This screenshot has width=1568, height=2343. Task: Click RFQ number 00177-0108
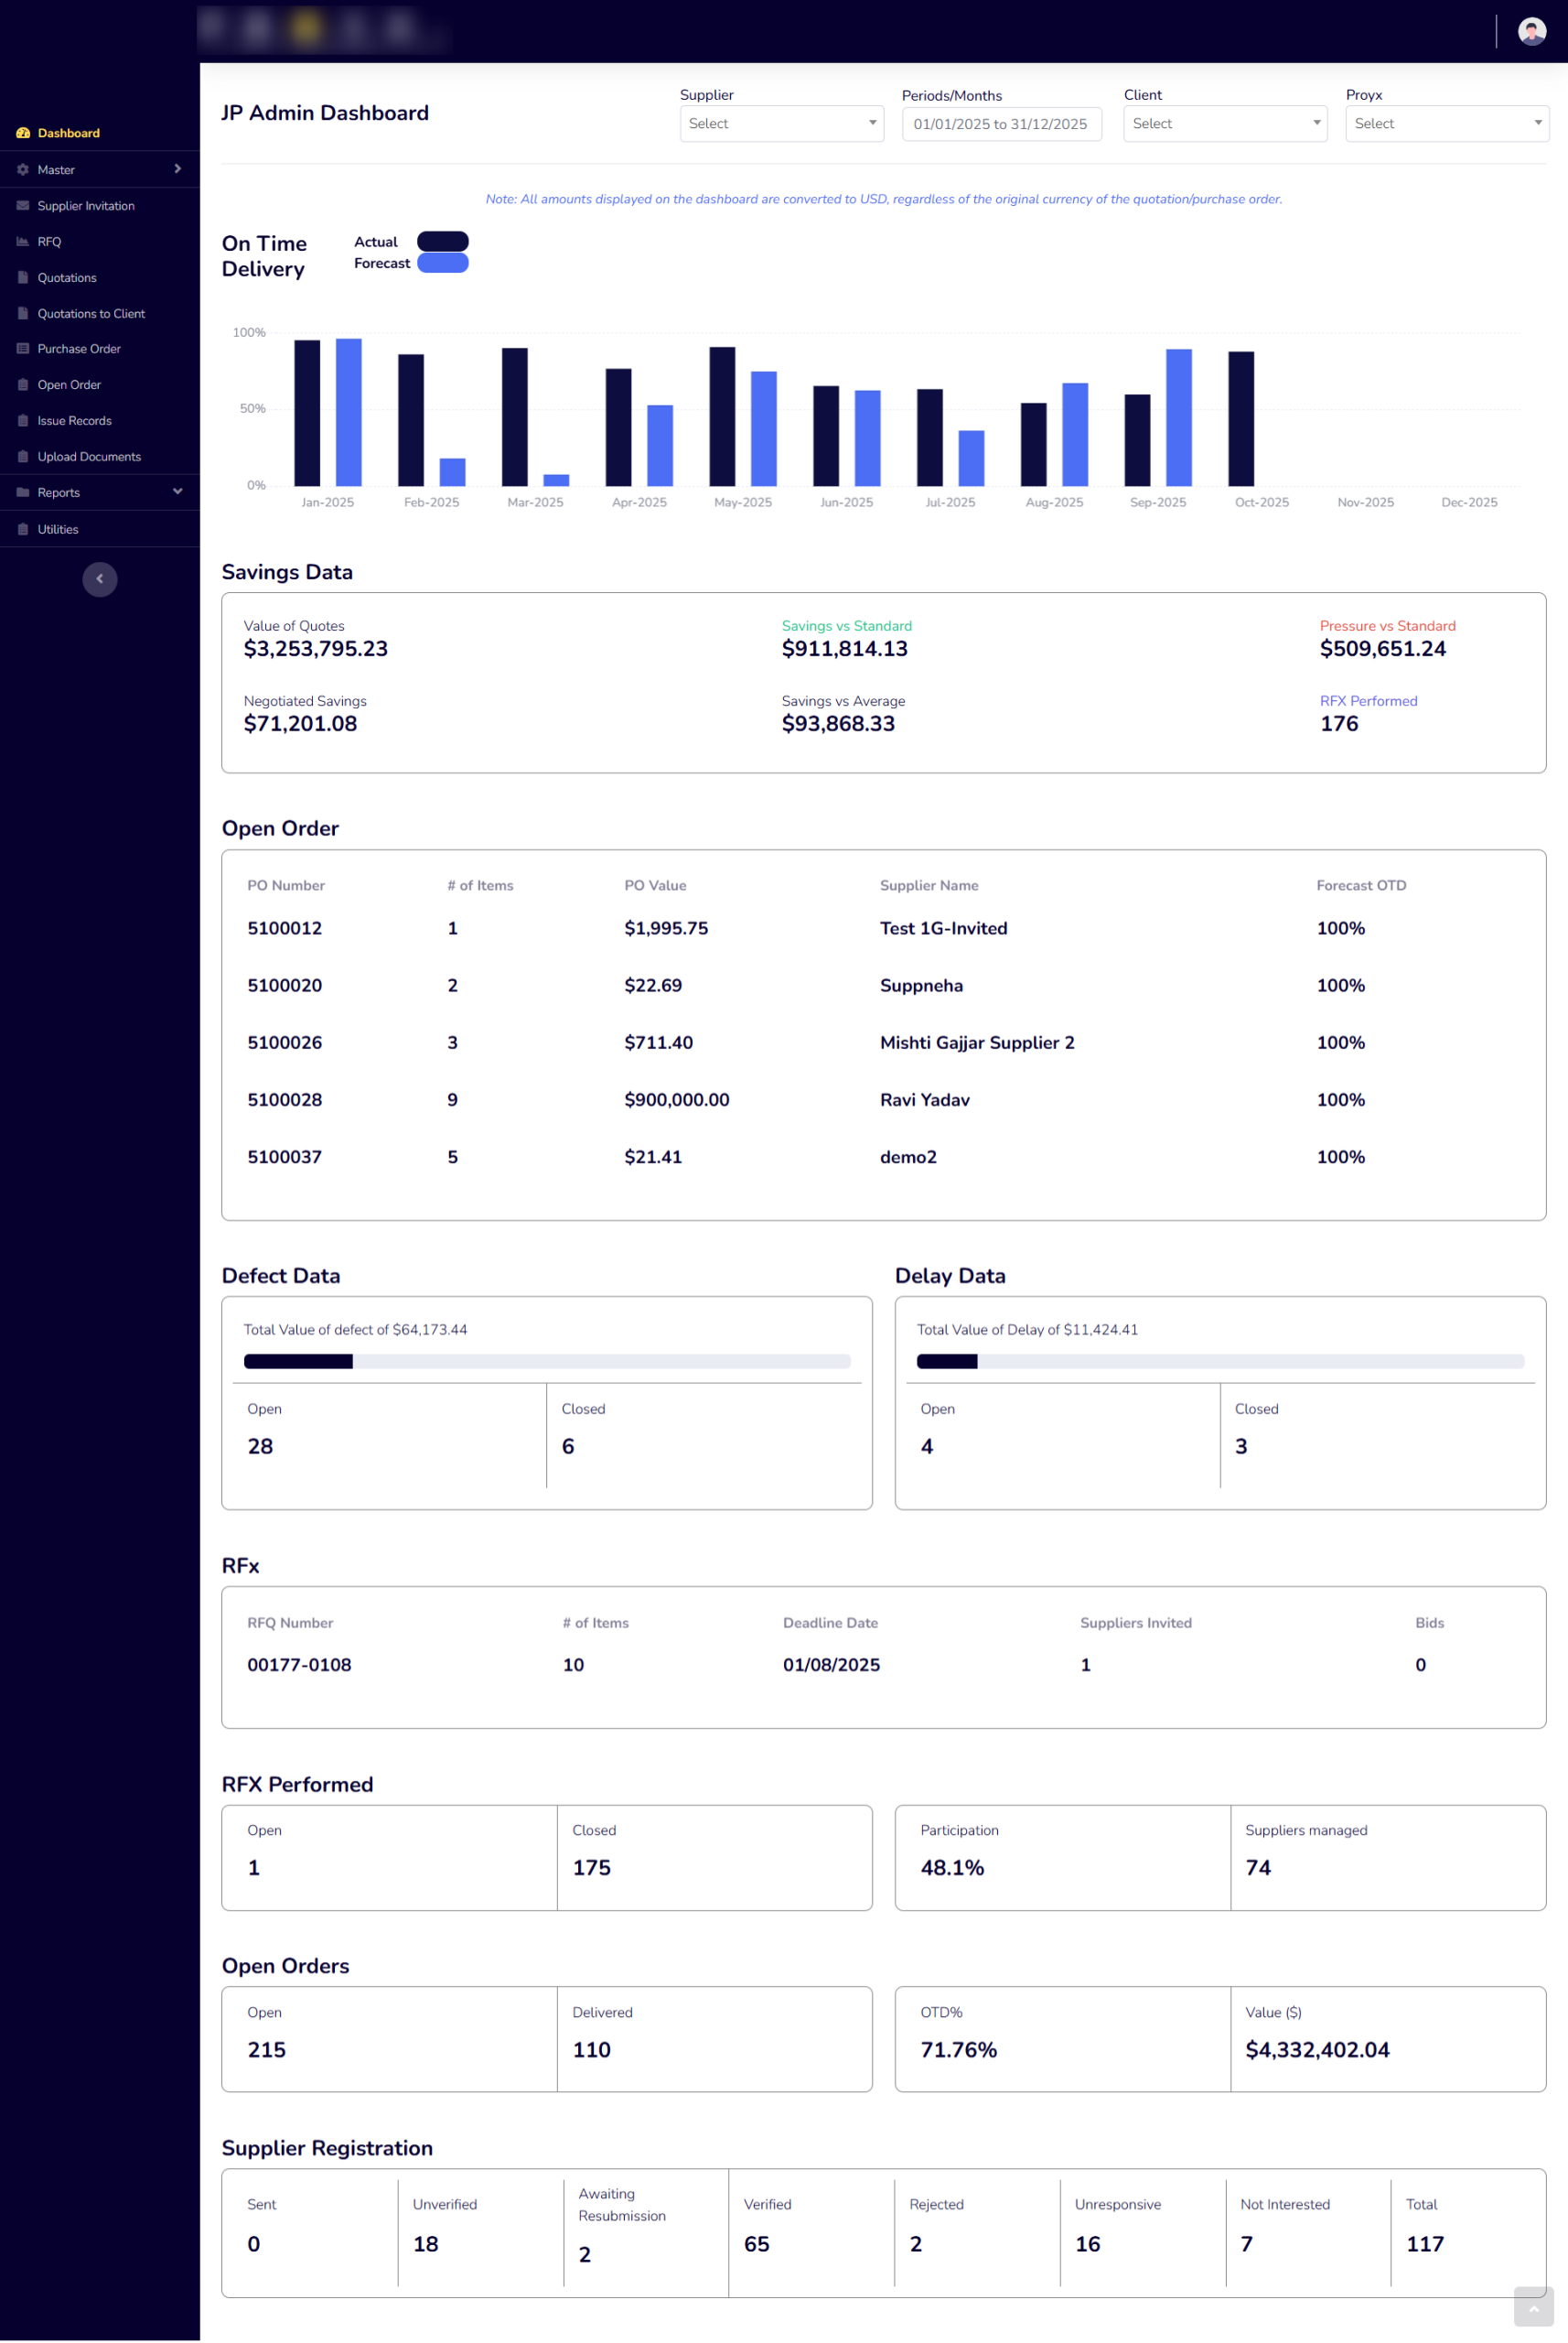coord(299,1667)
